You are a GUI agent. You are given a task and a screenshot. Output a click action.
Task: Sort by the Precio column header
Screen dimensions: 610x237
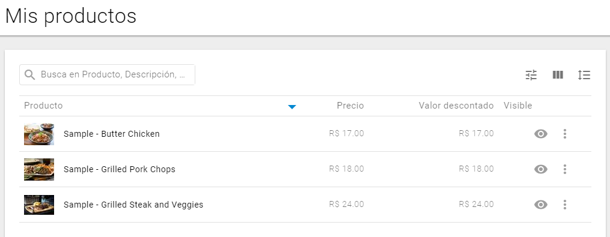(x=350, y=106)
